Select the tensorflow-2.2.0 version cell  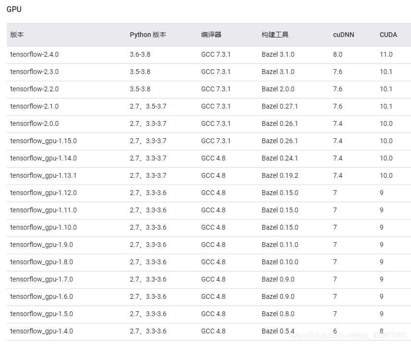(x=35, y=89)
